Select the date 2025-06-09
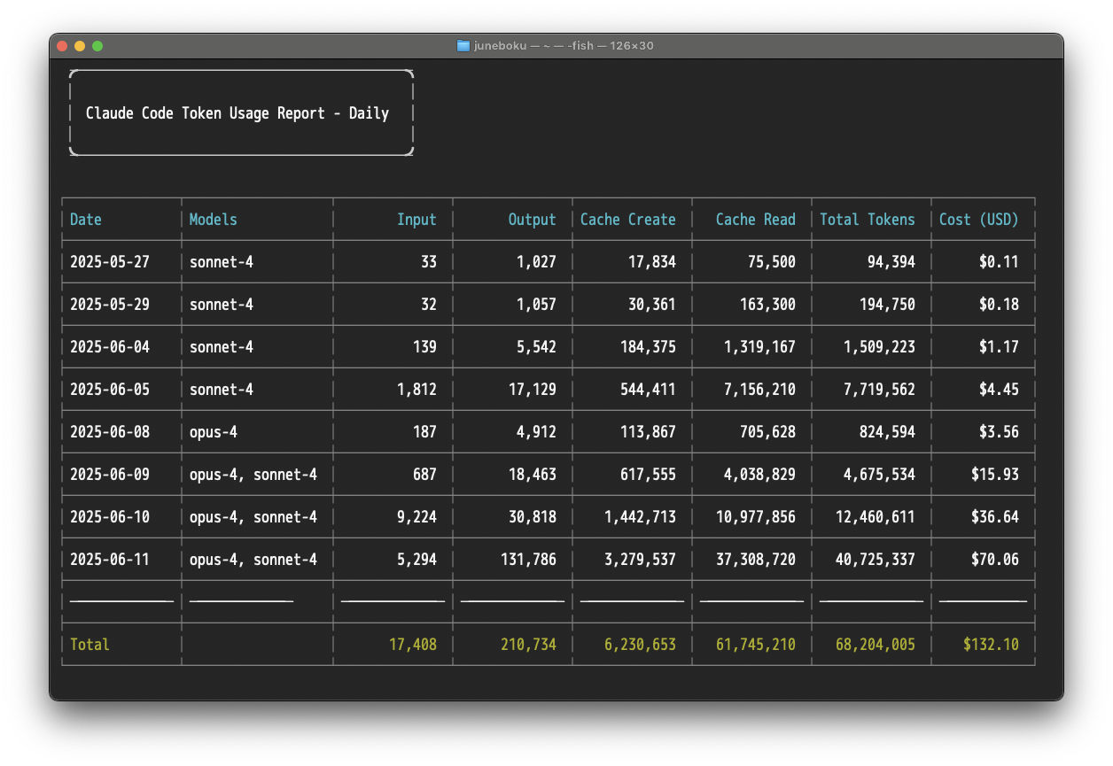The image size is (1113, 766). click(x=110, y=475)
